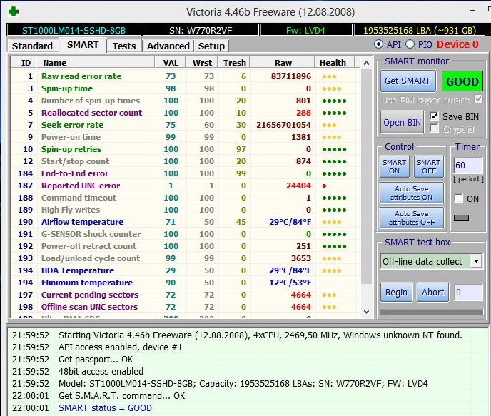Screen dimensions: 491x416
Task: Click the green cross application icon
Action: click(13, 12)
